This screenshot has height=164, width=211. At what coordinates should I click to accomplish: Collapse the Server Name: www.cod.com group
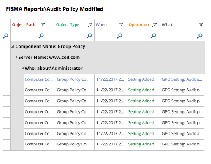coord(16,57)
